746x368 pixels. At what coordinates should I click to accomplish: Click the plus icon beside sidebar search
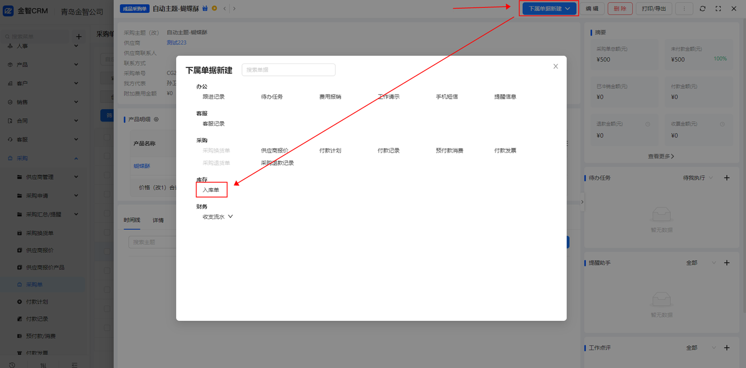point(79,37)
